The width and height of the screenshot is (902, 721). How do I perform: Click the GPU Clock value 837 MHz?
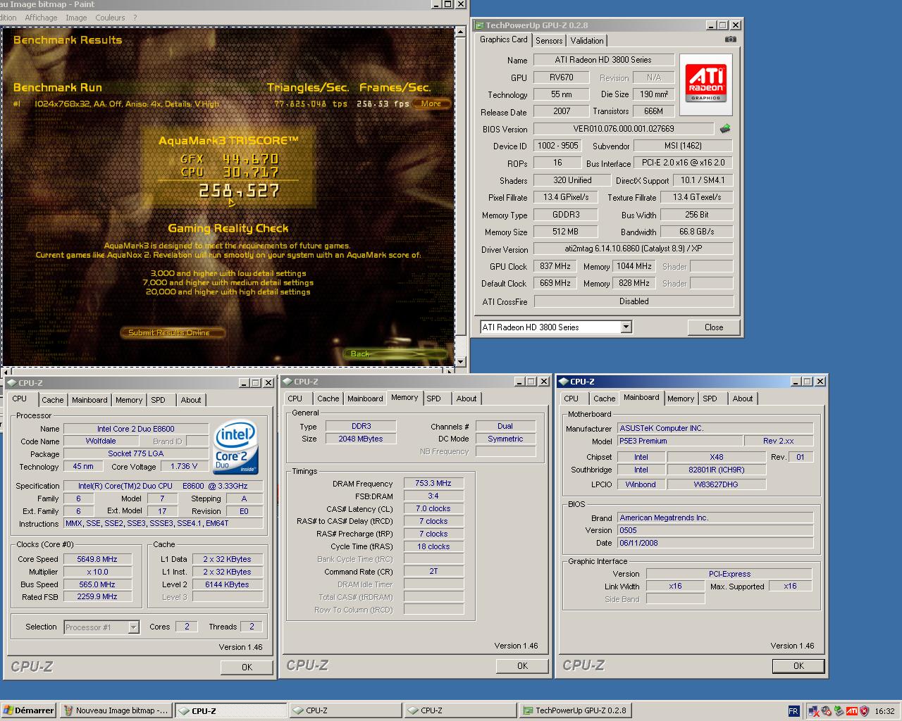tap(555, 266)
